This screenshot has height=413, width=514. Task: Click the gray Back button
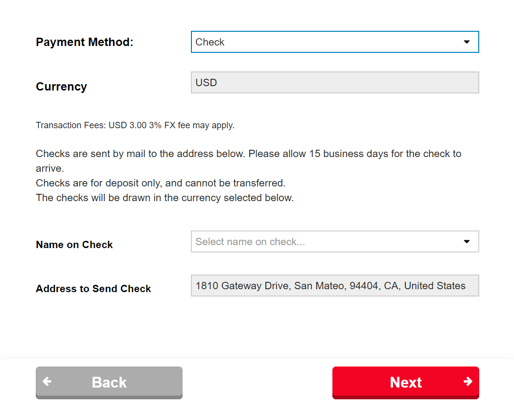point(109,383)
